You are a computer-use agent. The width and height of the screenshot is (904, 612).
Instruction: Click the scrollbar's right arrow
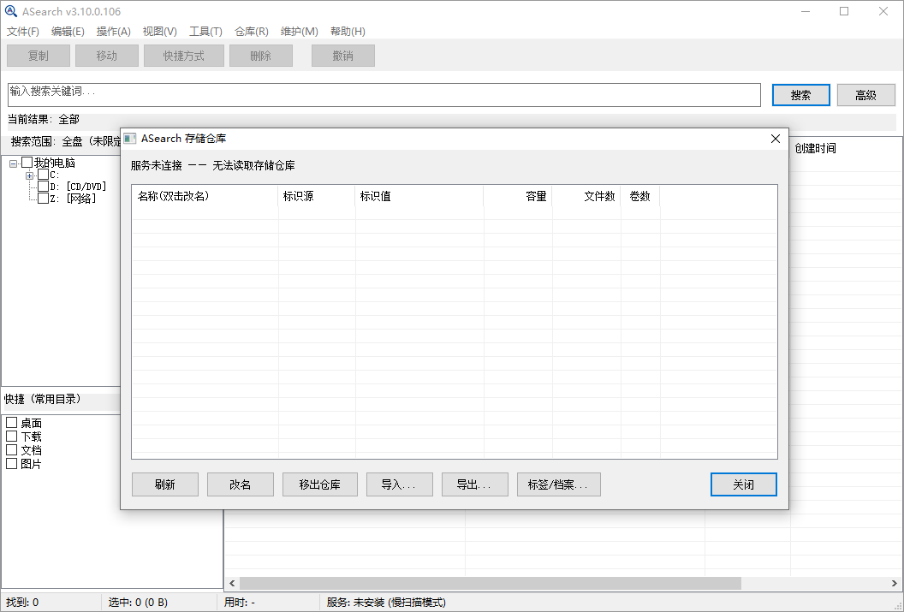point(895,583)
